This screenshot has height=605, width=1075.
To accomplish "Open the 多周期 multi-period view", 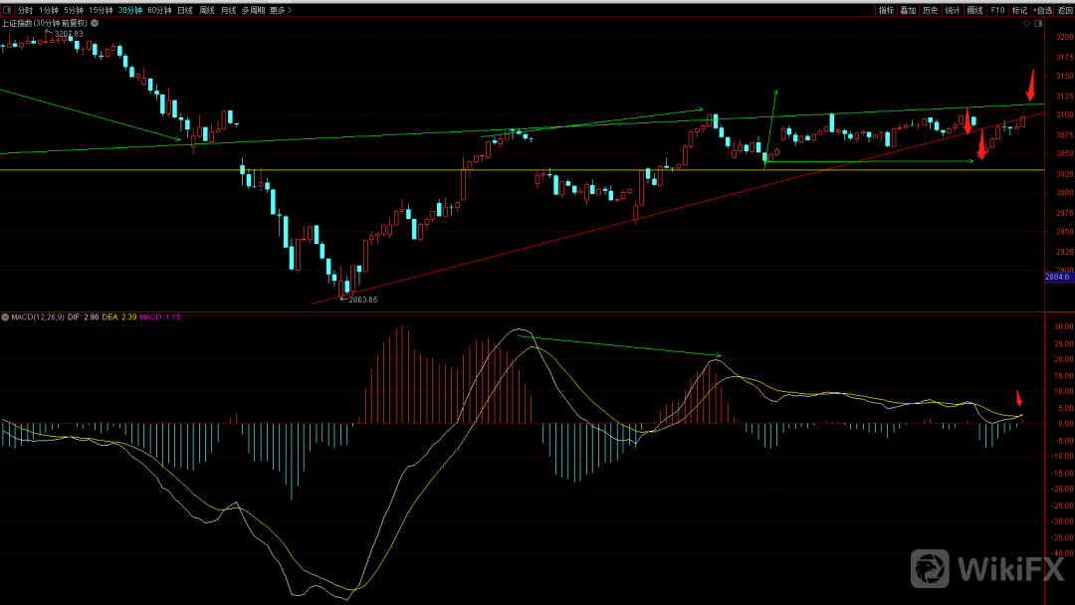I will coord(252,10).
